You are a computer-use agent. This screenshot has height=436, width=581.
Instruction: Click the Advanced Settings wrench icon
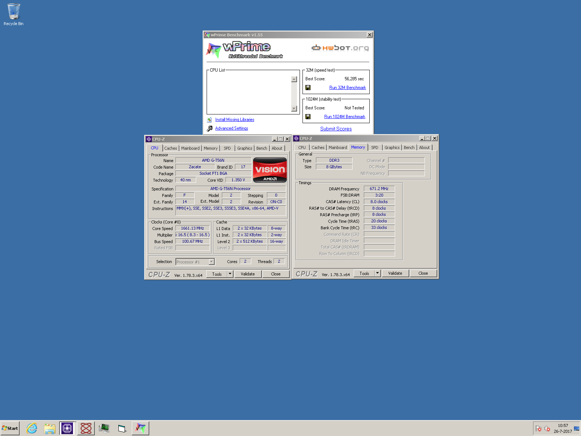(x=210, y=128)
